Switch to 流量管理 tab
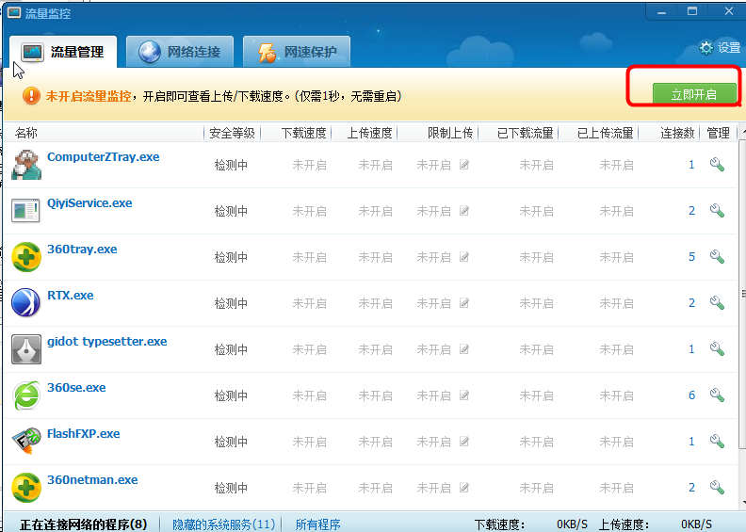This screenshot has height=532, width=746. tap(63, 52)
